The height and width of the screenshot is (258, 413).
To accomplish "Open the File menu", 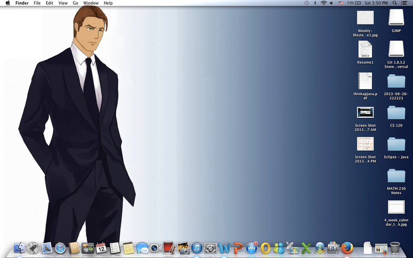I will tap(37, 3).
